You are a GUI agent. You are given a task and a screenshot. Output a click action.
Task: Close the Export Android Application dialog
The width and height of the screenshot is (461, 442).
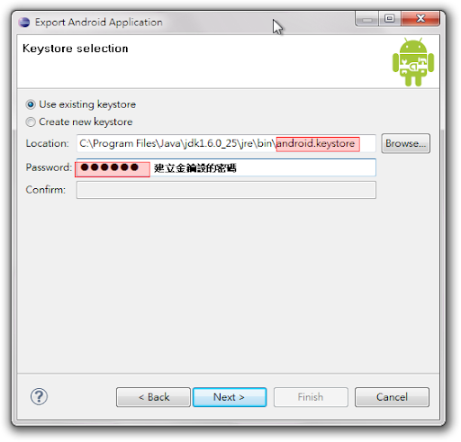pyautogui.click(x=420, y=19)
